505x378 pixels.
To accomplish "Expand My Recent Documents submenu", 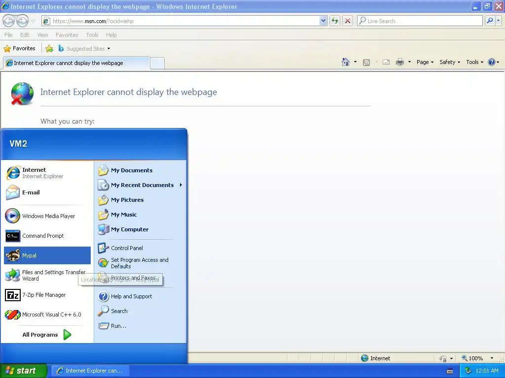I will 140,185.
